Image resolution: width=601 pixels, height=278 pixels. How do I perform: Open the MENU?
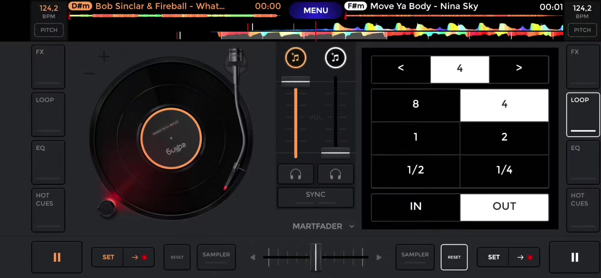(316, 10)
